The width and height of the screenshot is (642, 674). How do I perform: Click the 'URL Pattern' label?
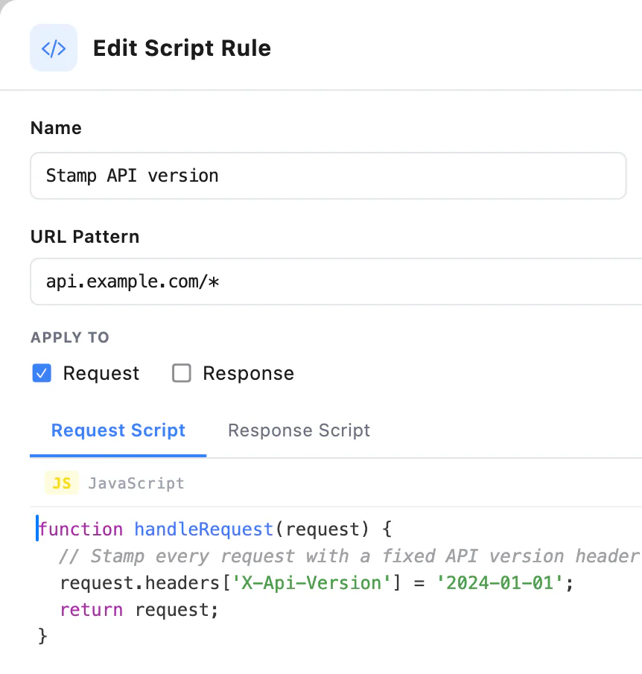coord(85,237)
